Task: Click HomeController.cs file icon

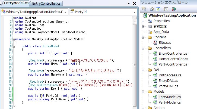Action: click(155, 59)
